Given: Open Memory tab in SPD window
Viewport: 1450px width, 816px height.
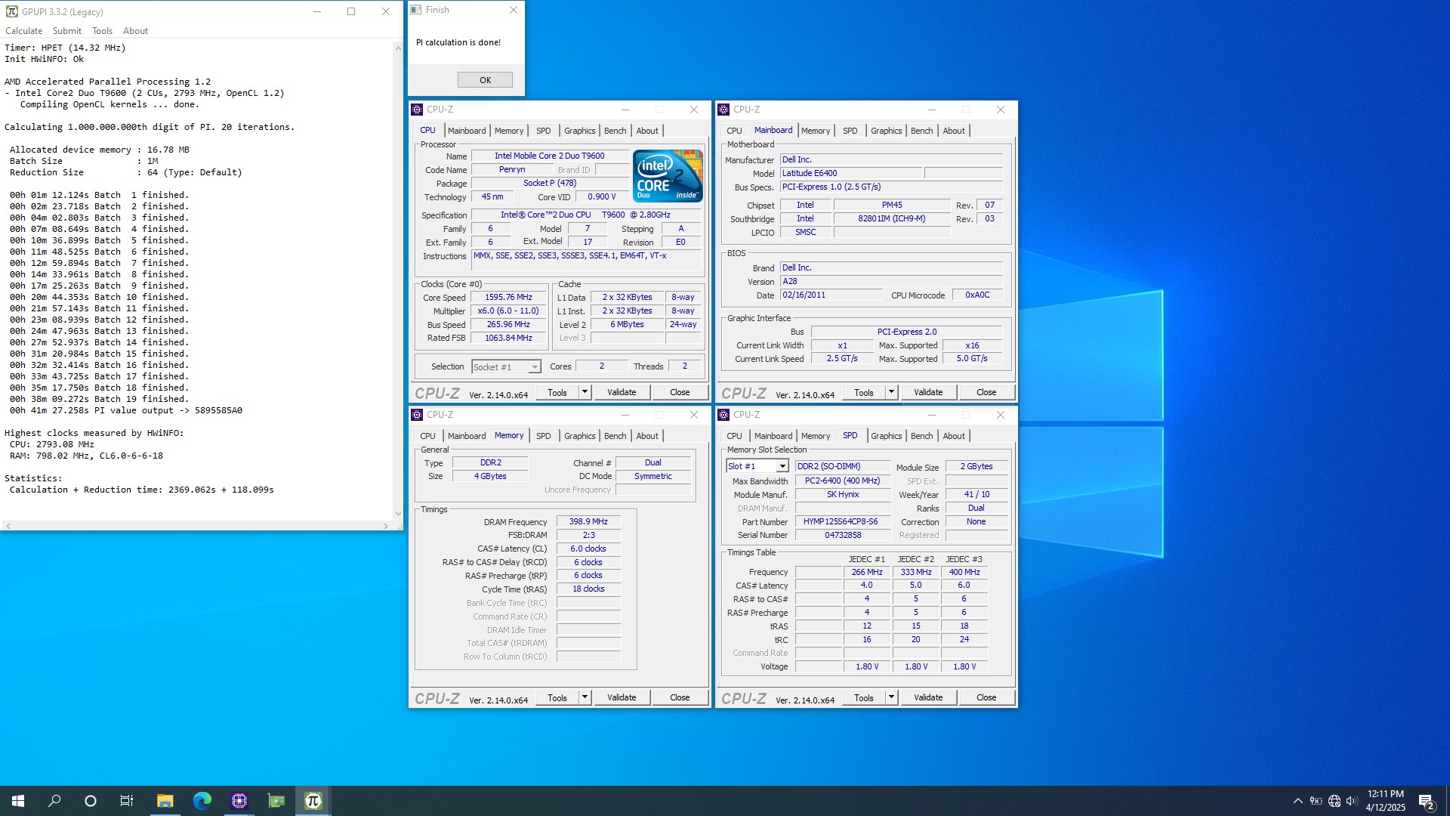Looking at the screenshot, I should (x=815, y=436).
